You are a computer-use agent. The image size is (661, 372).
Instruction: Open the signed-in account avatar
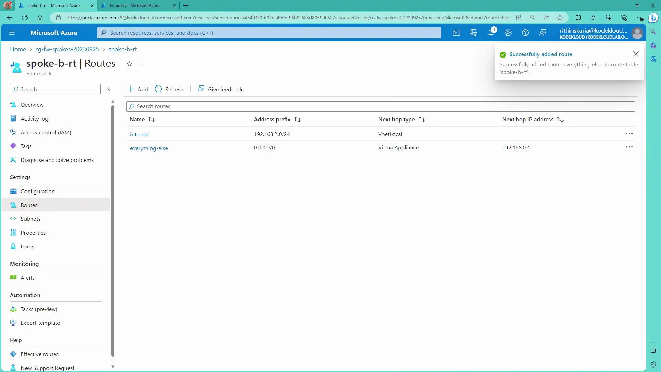coord(637,33)
